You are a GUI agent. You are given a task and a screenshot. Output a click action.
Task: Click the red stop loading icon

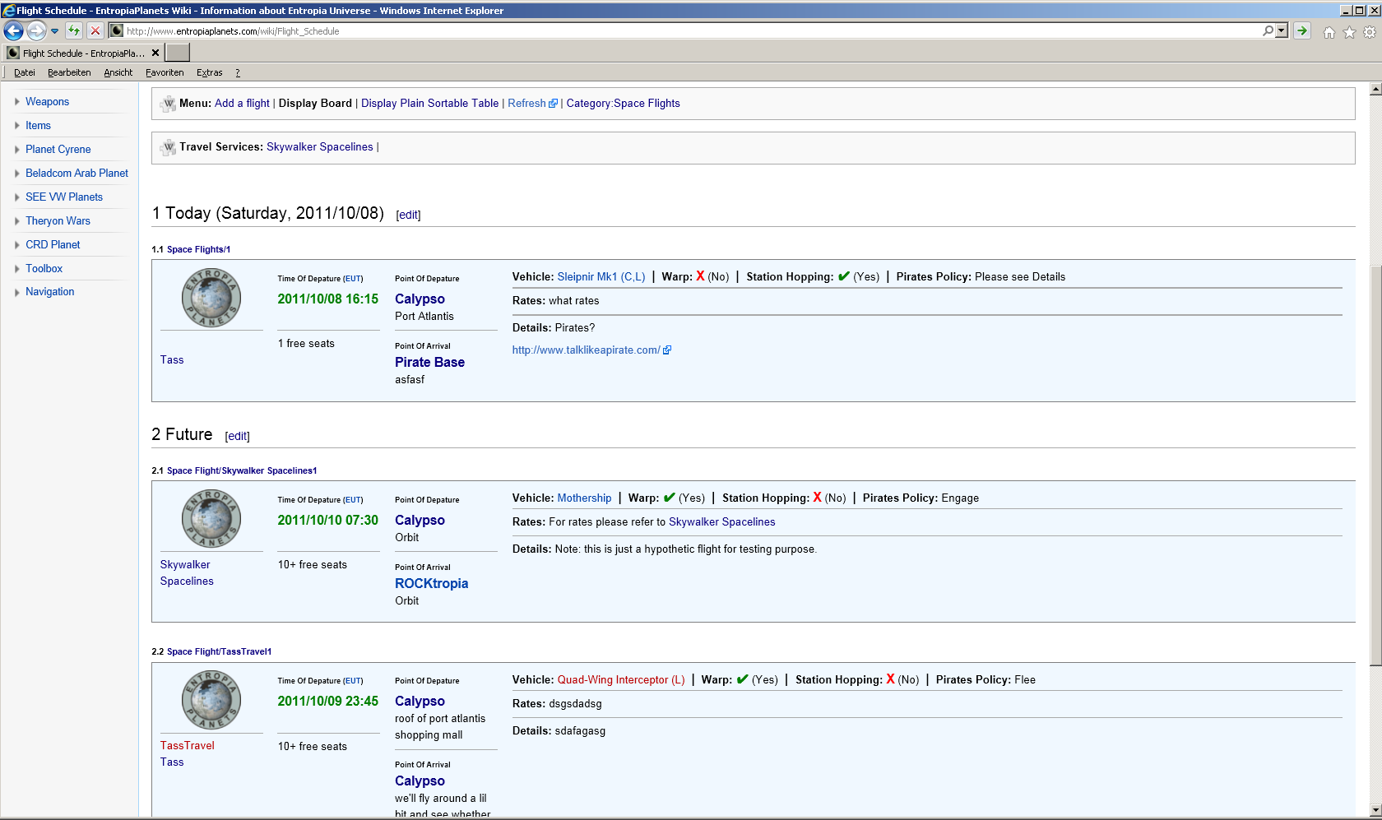coord(95,31)
